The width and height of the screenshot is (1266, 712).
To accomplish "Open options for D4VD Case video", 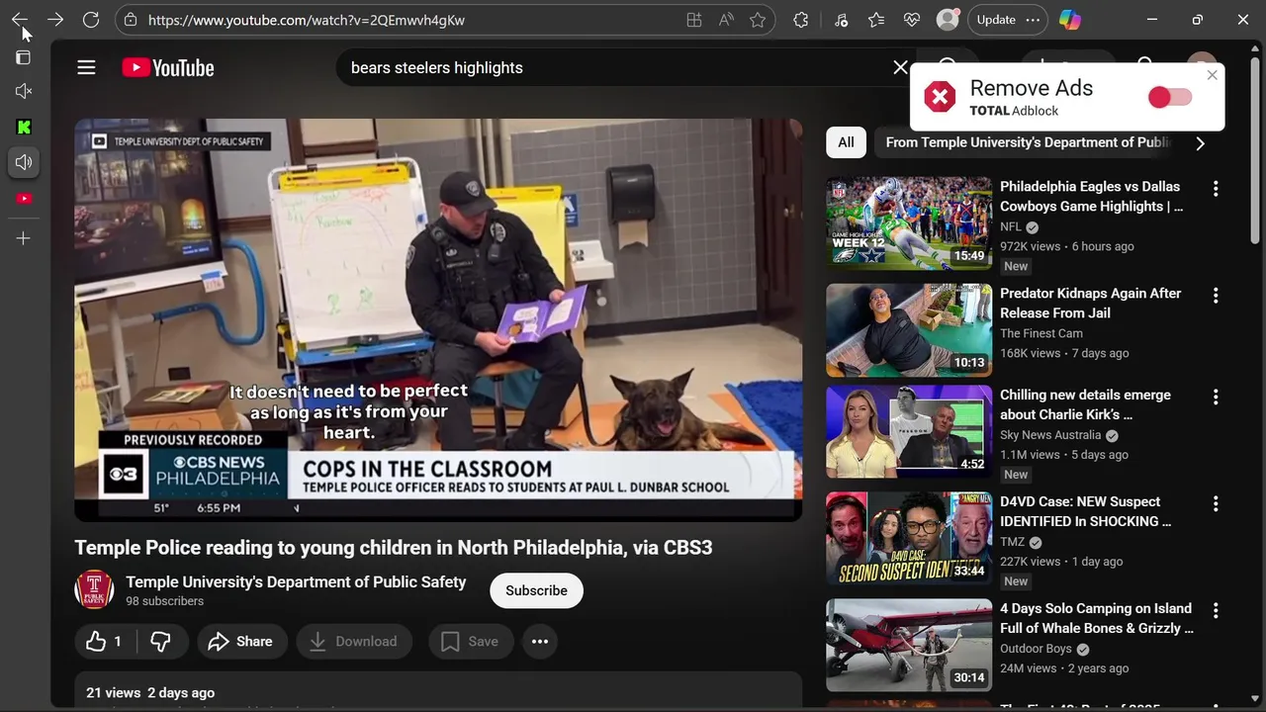I will pyautogui.click(x=1216, y=504).
